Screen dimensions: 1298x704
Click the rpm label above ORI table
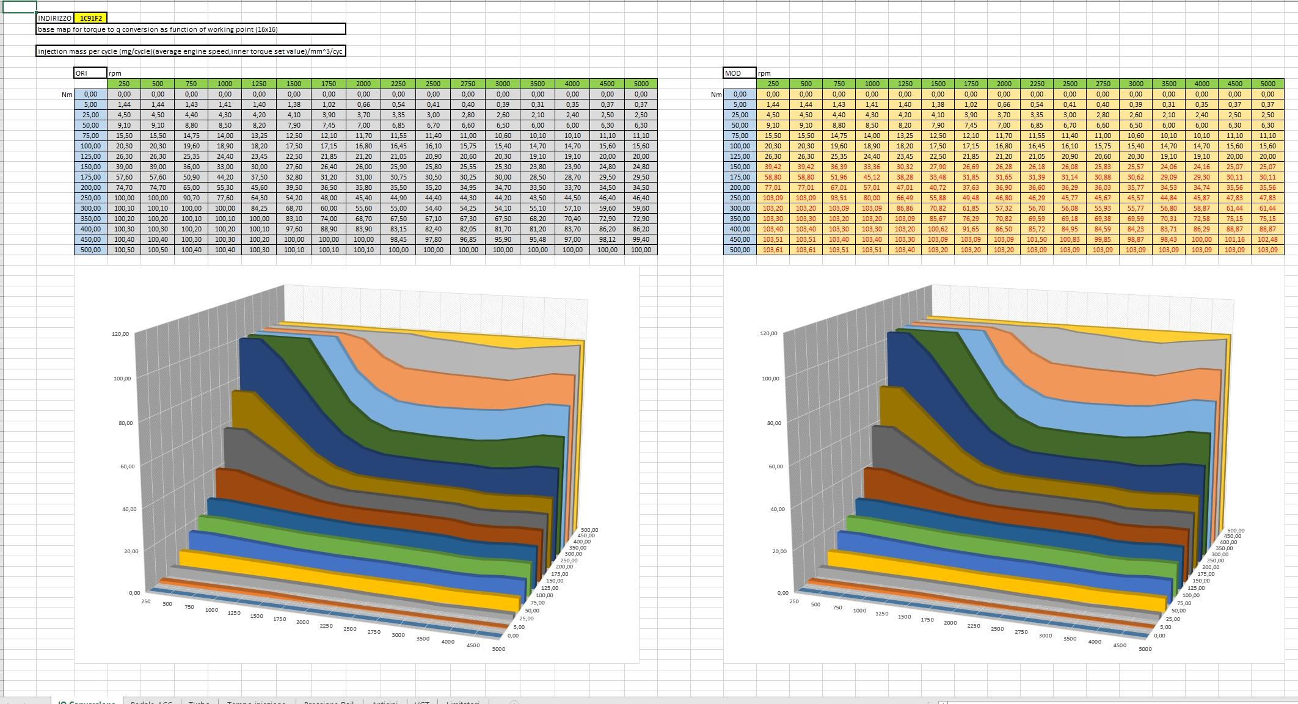[x=115, y=73]
